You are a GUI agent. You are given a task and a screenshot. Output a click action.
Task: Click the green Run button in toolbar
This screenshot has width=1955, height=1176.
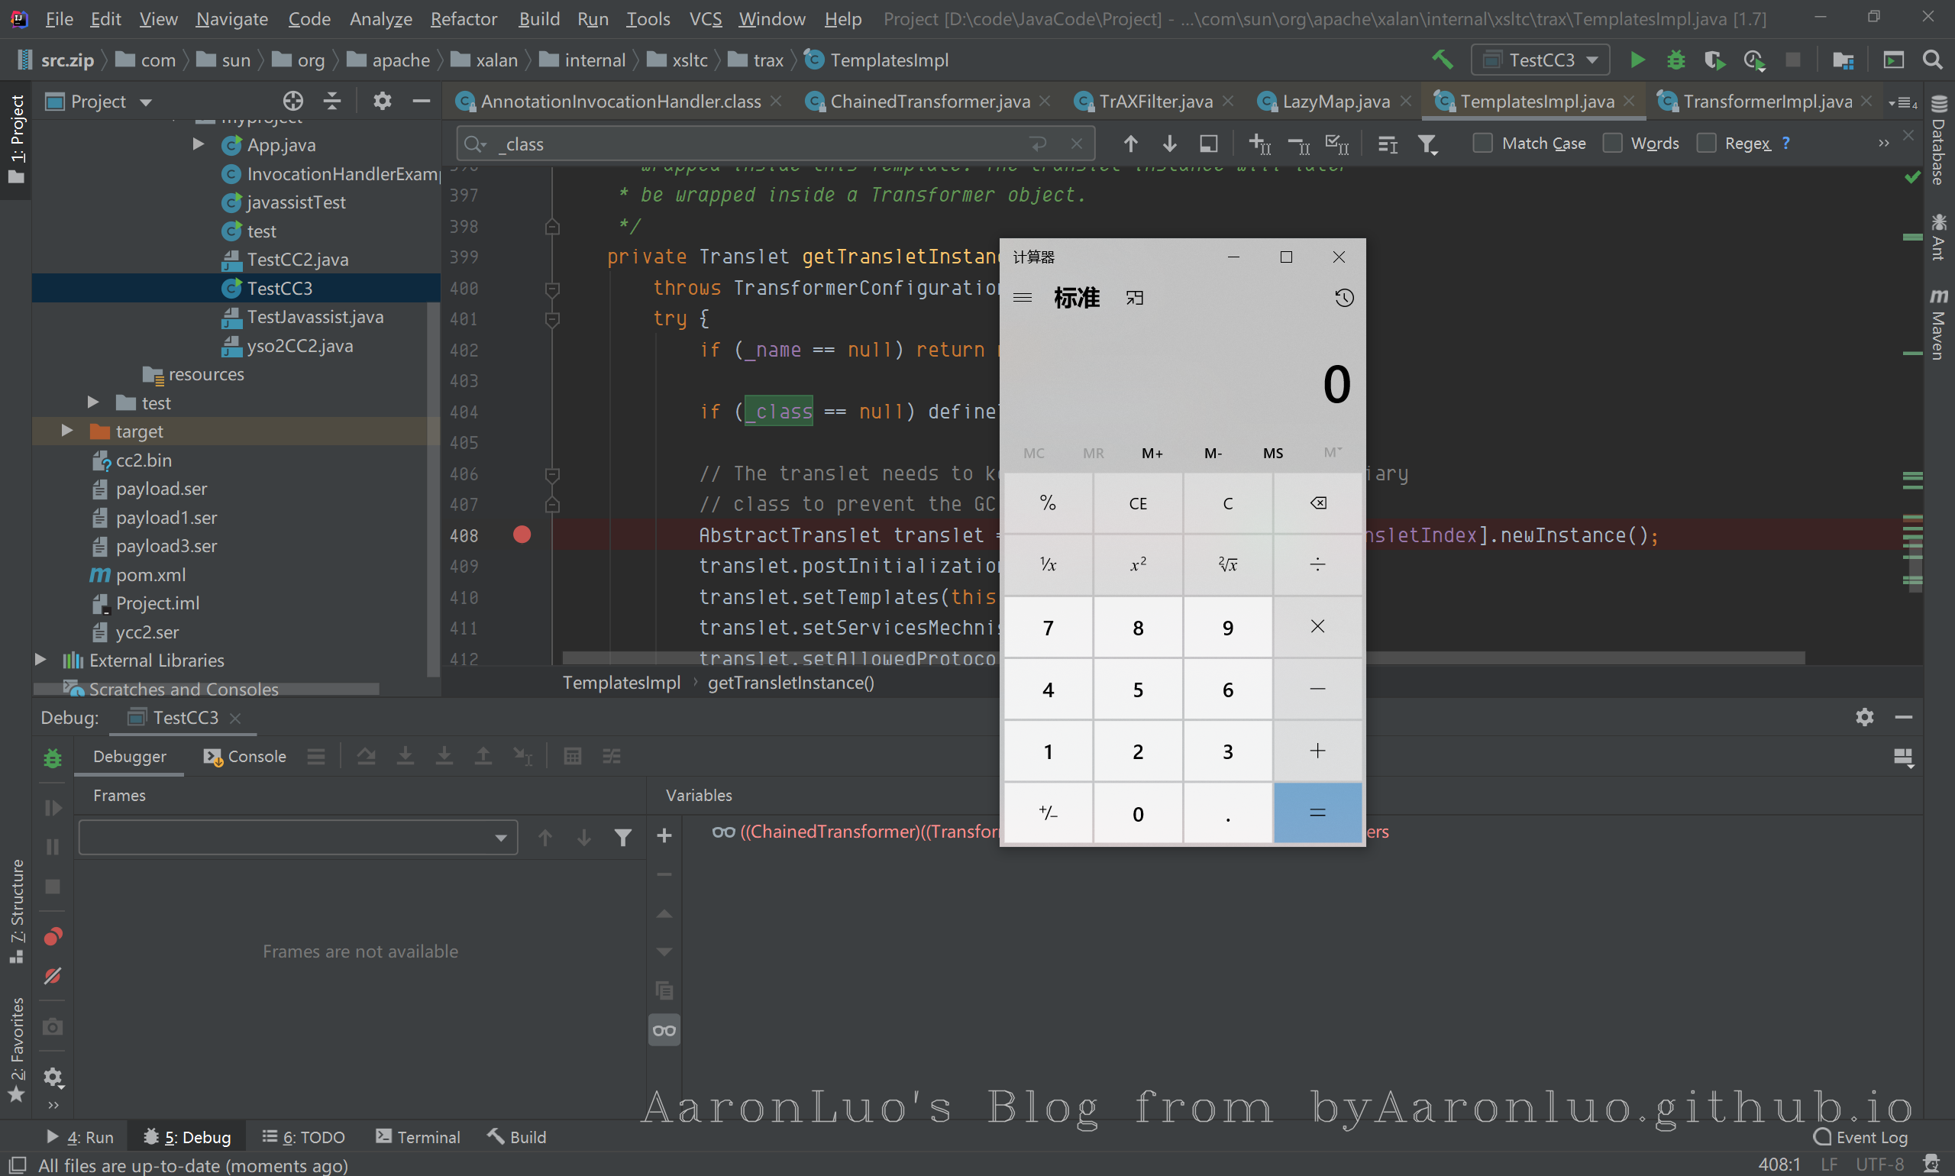click(1637, 60)
